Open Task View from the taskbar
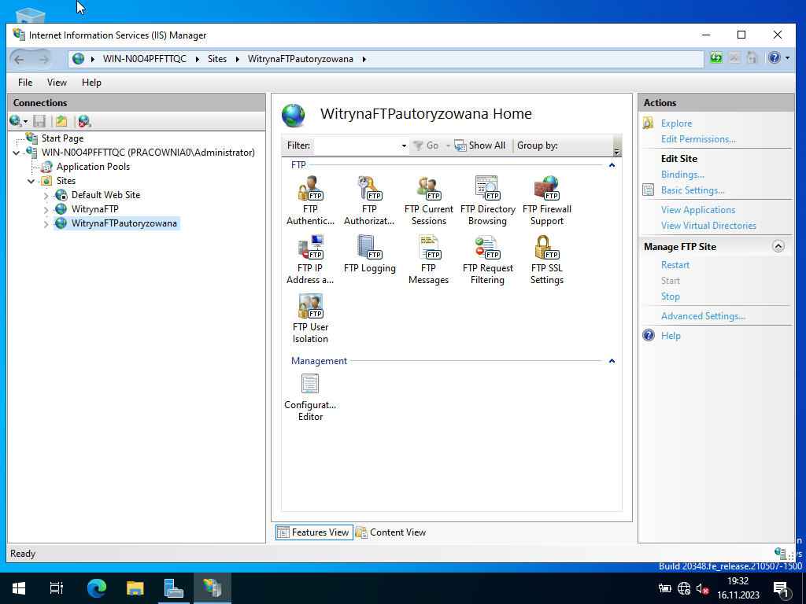The image size is (806, 604). [x=56, y=587]
